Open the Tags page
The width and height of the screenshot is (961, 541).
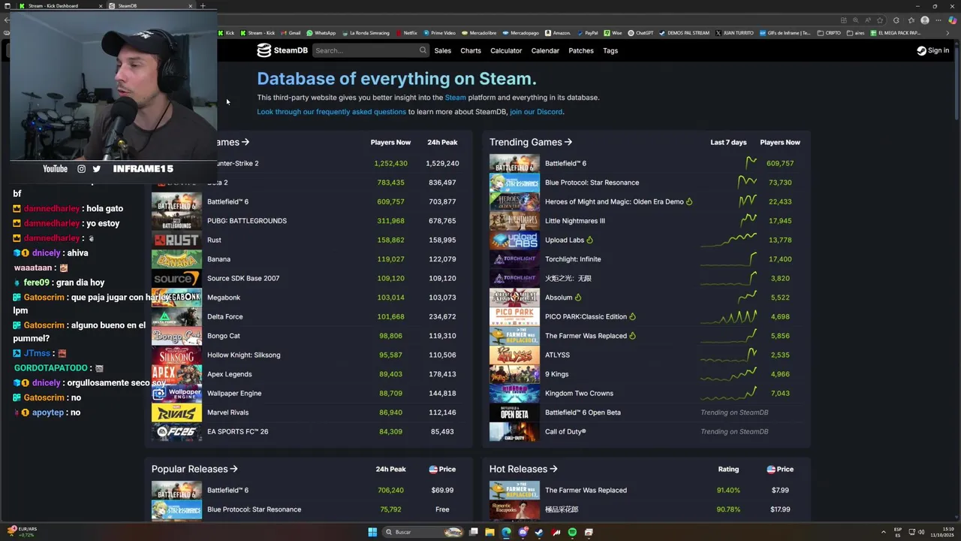click(x=610, y=50)
